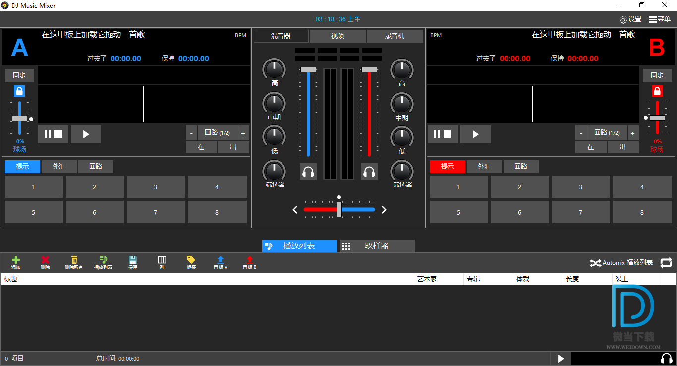The image size is (677, 366).
Task: Trigger cue pad 1 on deck A
Action: [34, 187]
